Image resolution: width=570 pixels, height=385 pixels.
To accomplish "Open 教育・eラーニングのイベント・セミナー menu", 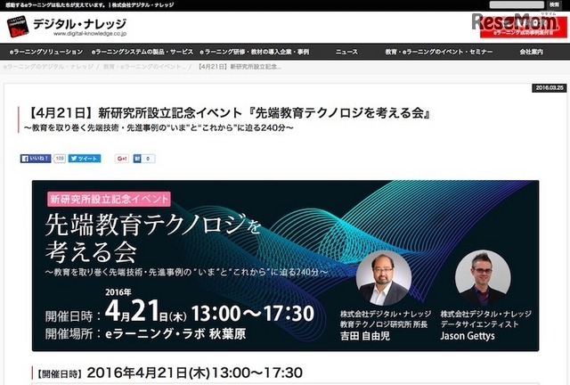I will coord(439,52).
